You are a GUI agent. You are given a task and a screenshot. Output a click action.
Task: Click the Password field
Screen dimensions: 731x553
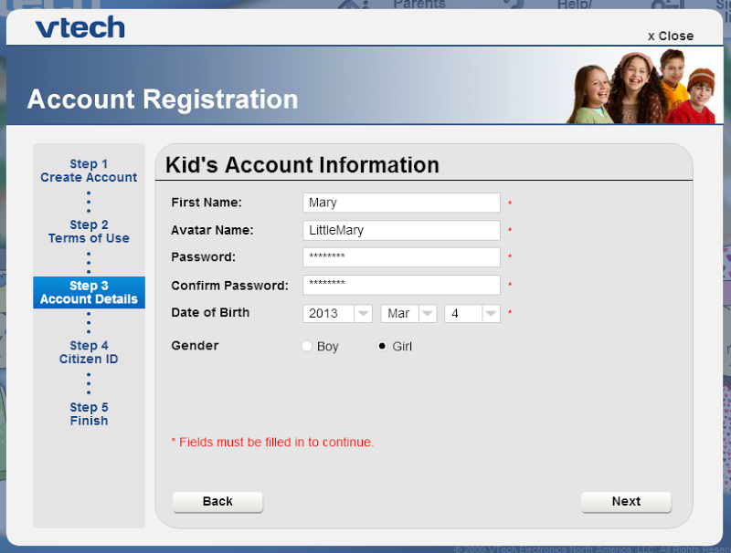tap(401, 257)
